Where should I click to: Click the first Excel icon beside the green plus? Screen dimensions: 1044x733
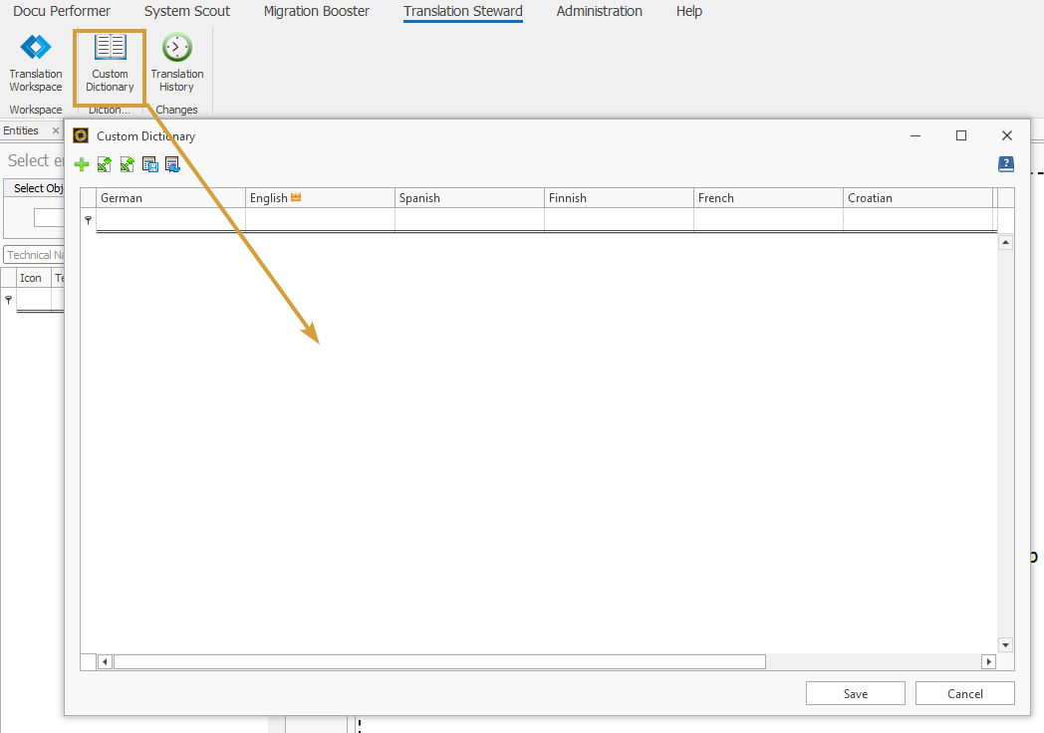click(104, 164)
